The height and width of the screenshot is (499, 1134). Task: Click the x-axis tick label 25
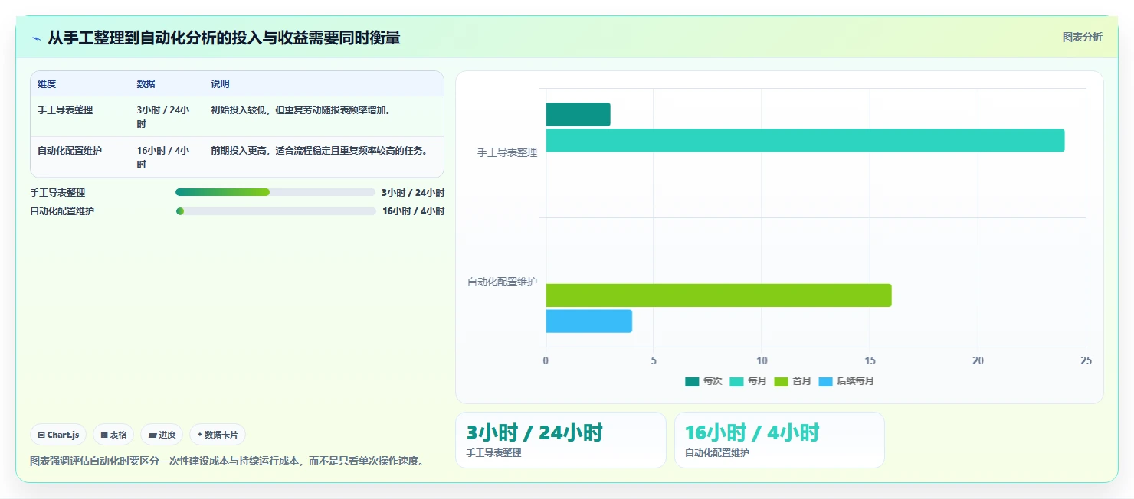point(1086,360)
